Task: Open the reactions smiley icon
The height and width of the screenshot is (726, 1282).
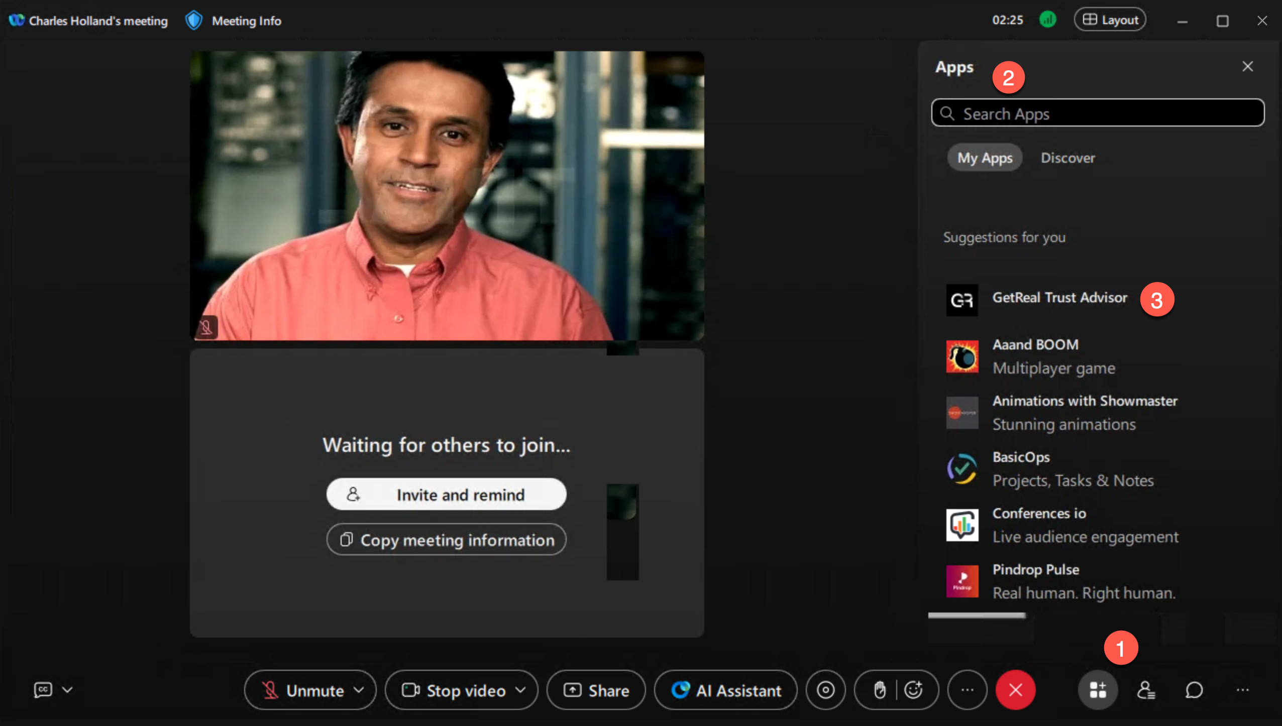Action: [x=913, y=690]
